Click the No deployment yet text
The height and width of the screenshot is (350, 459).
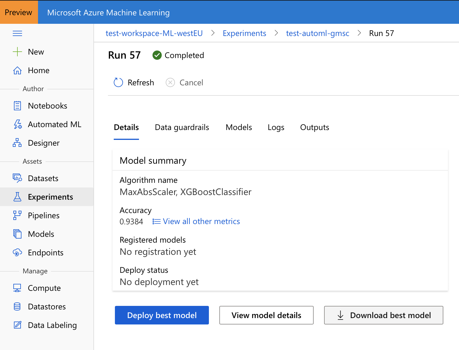(x=159, y=282)
